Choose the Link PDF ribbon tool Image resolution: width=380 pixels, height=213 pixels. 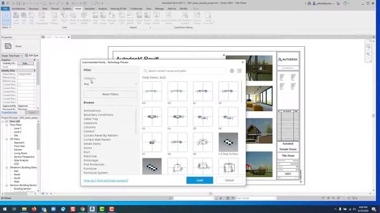[x=95, y=18]
